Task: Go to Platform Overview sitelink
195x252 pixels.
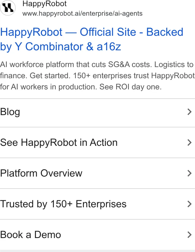Action: [x=97, y=173]
